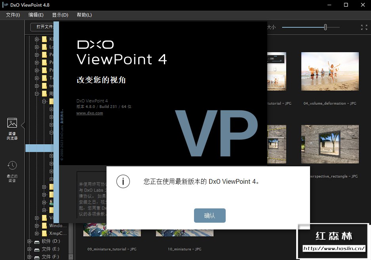Adjust the thumbnail 大小 slider handle

click(x=325, y=27)
